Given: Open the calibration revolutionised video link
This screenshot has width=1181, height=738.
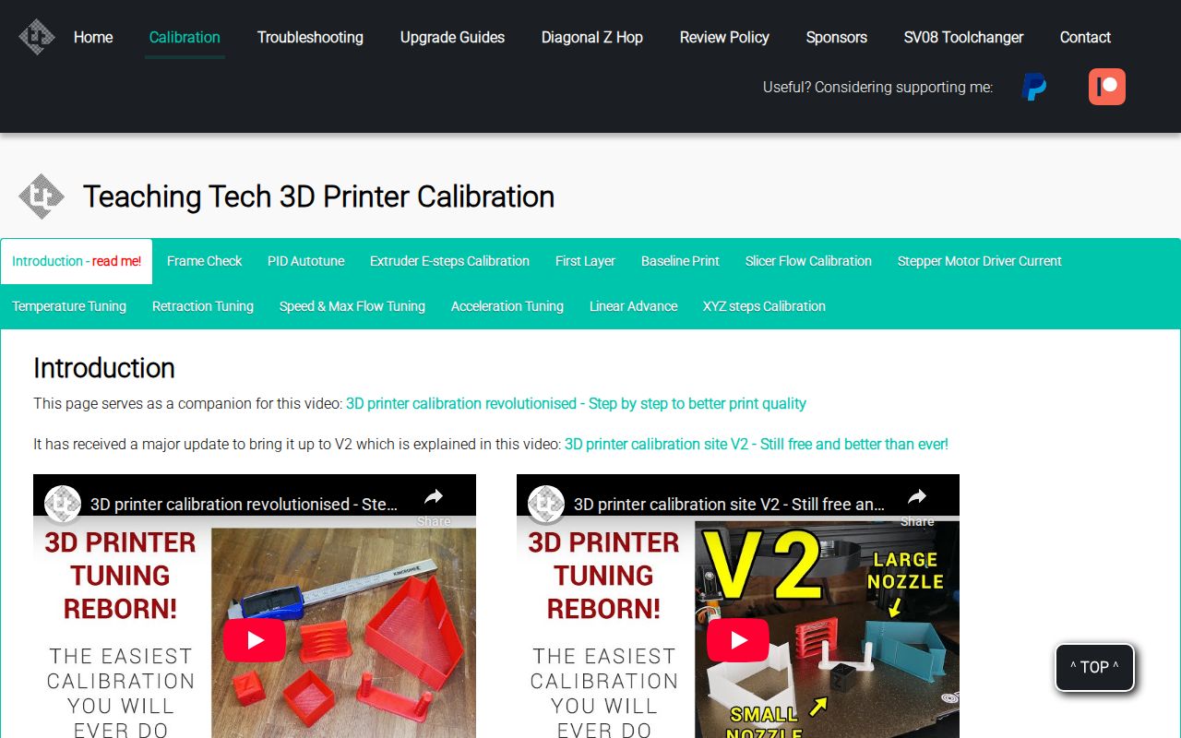Looking at the screenshot, I should click(x=576, y=403).
